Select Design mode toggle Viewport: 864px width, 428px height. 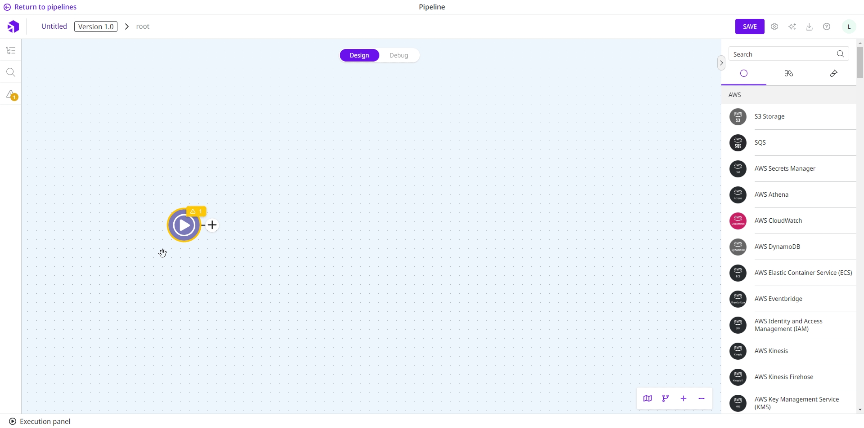coord(359,55)
